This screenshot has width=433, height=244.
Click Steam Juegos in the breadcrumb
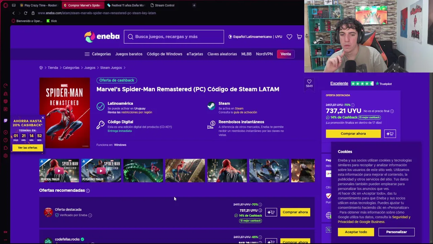(x=111, y=68)
